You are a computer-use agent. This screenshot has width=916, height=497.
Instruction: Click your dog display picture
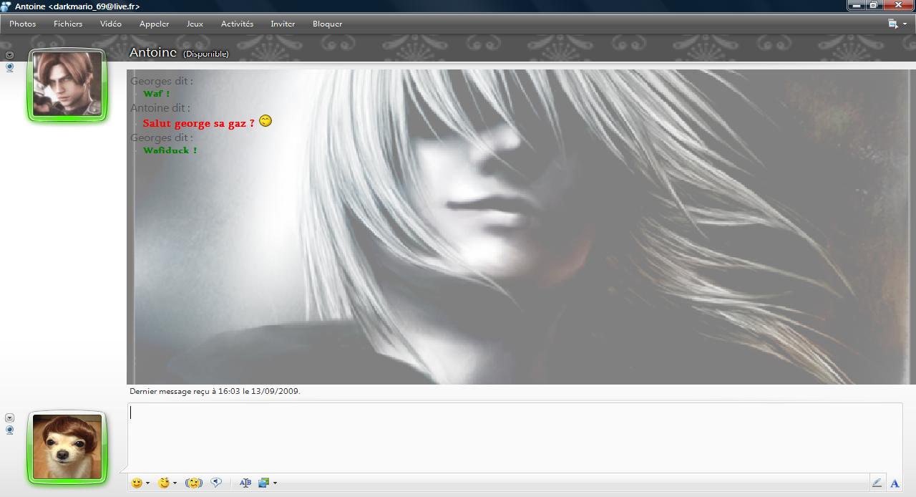[x=67, y=447]
